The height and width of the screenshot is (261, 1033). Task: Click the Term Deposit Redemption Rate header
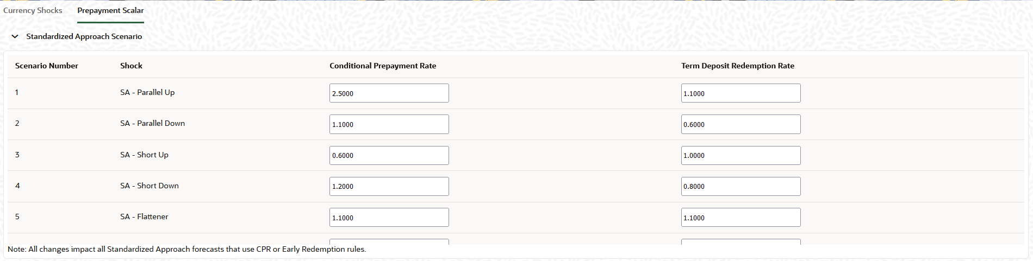point(738,66)
